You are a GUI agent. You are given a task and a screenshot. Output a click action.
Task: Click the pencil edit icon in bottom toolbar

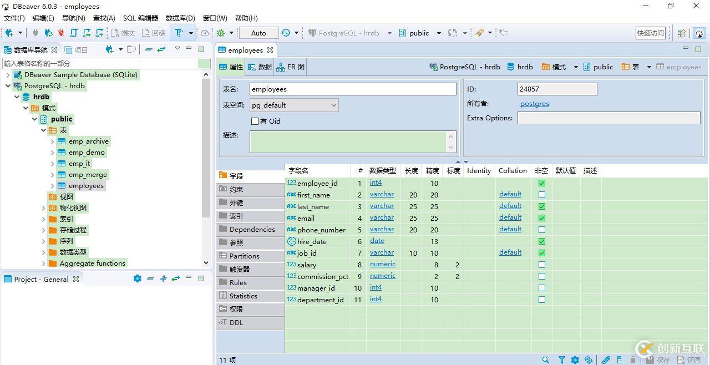606,360
